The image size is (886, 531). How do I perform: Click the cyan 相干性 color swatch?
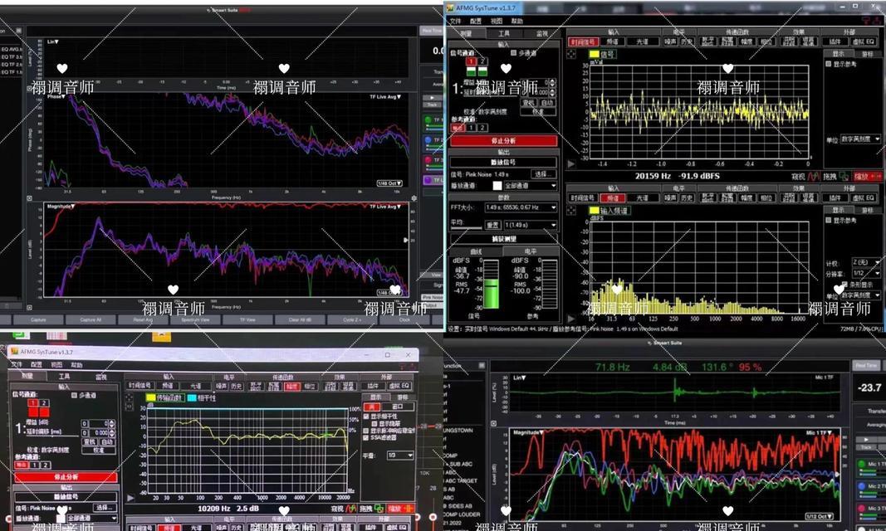point(192,398)
